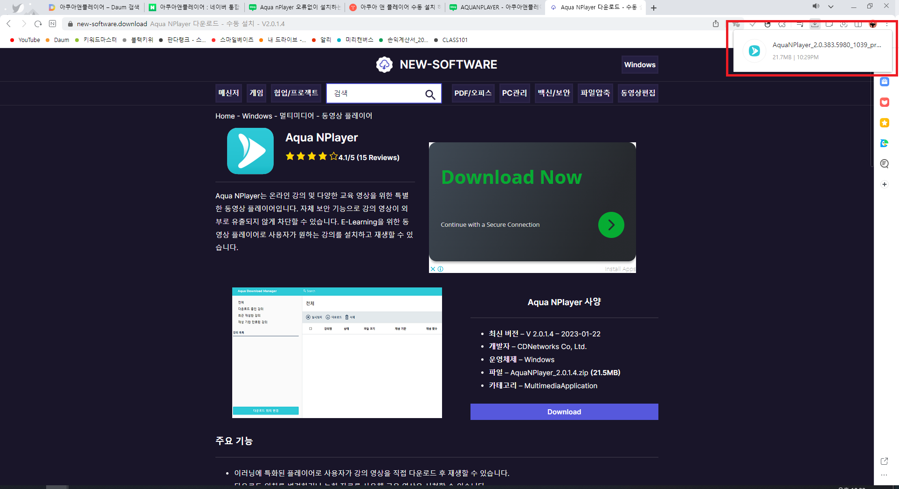Click the Windows platform button

[640, 65]
